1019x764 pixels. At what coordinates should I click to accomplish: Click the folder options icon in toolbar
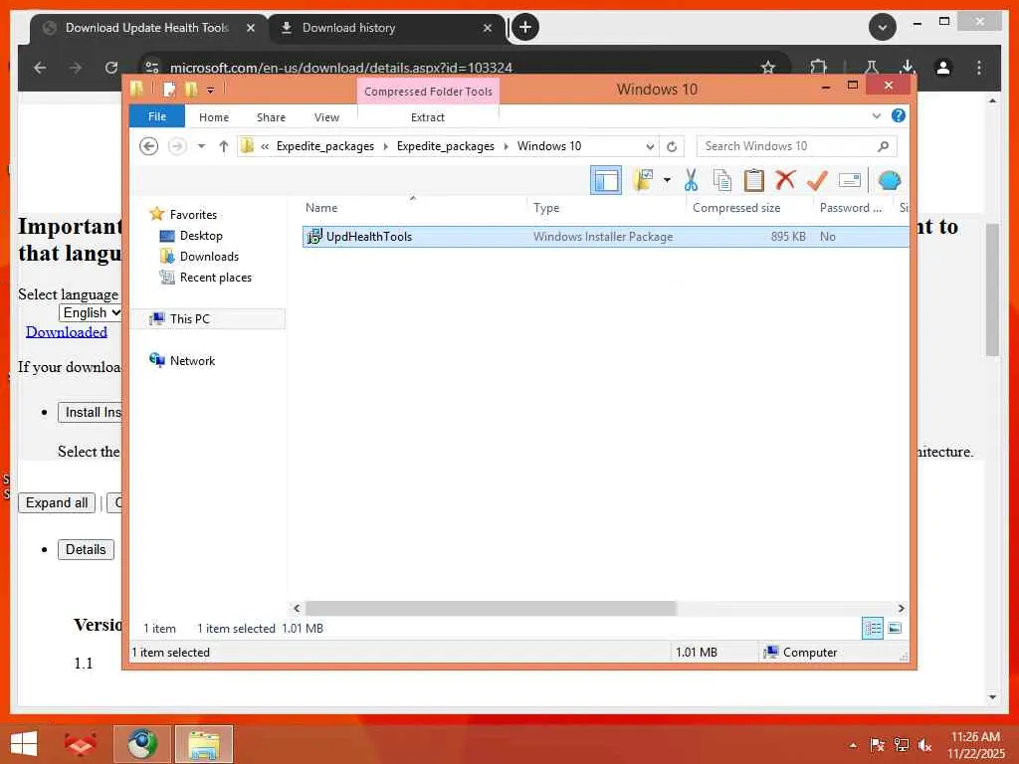coord(644,180)
